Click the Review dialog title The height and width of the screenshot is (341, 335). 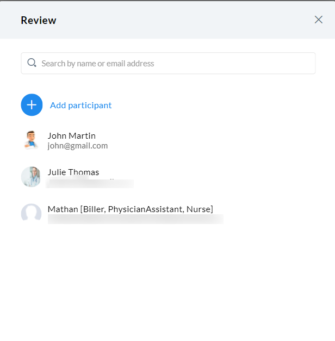(39, 20)
